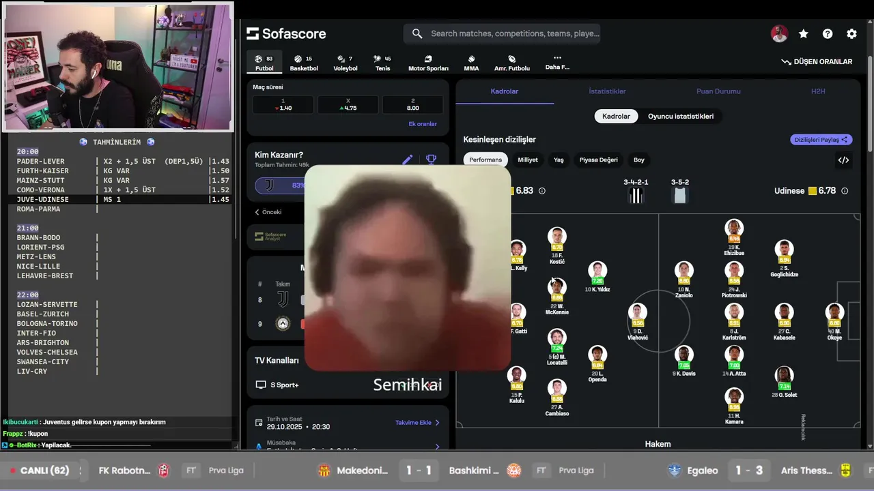The image size is (874, 491).
Task: Click info icon next to Udinese 6.78
Action: point(845,191)
